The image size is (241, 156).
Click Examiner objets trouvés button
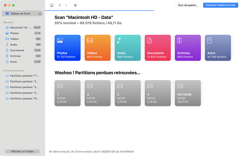(220, 5)
